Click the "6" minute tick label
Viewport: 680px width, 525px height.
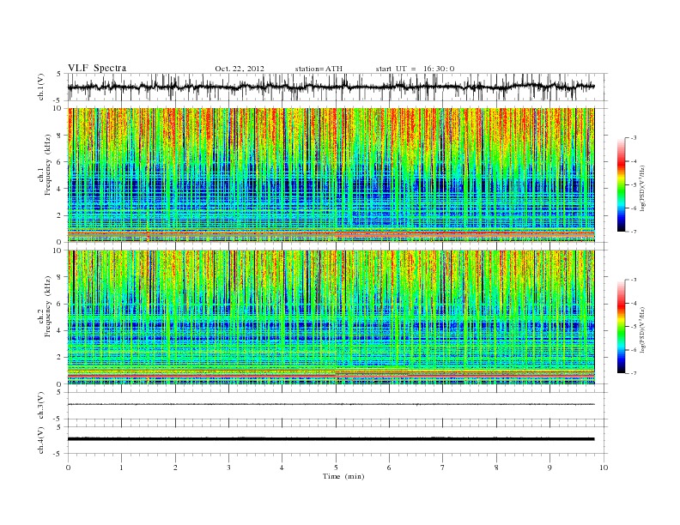click(389, 468)
